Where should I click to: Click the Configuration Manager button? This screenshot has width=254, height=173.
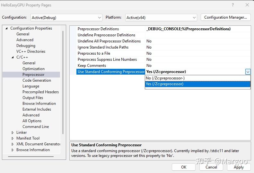pyautogui.click(x=225, y=17)
